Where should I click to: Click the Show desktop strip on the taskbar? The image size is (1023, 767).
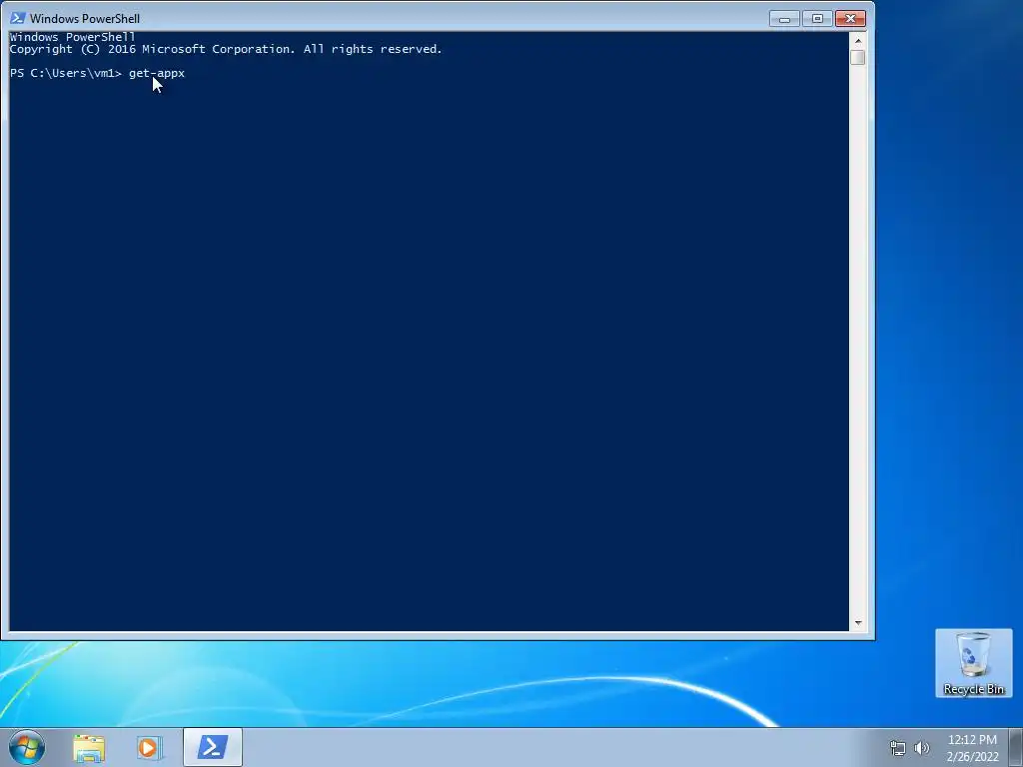[1016, 747]
